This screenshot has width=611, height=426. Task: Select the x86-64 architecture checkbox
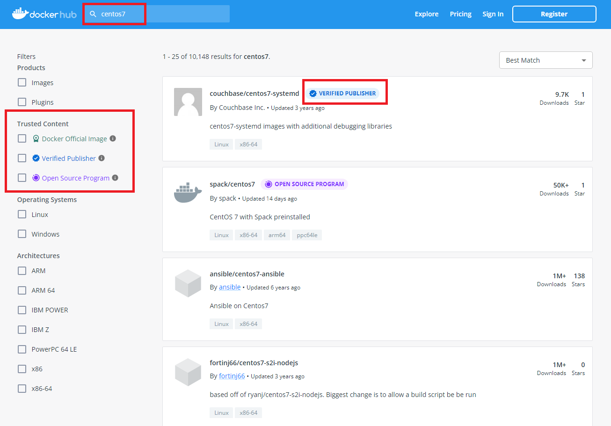click(x=22, y=388)
